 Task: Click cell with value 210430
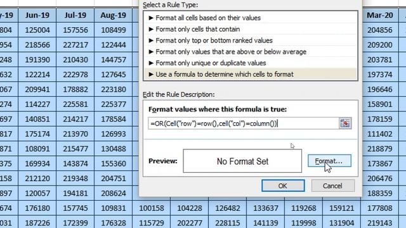75,60
